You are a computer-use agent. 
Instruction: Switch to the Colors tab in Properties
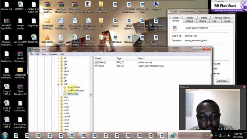coord(176,18)
